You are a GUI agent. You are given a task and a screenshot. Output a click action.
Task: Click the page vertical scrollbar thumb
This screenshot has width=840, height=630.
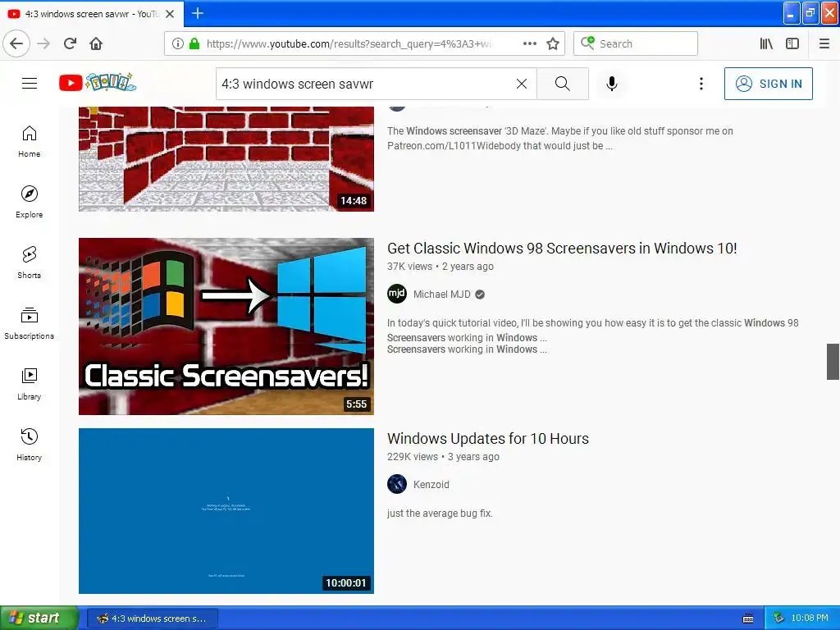tap(833, 362)
